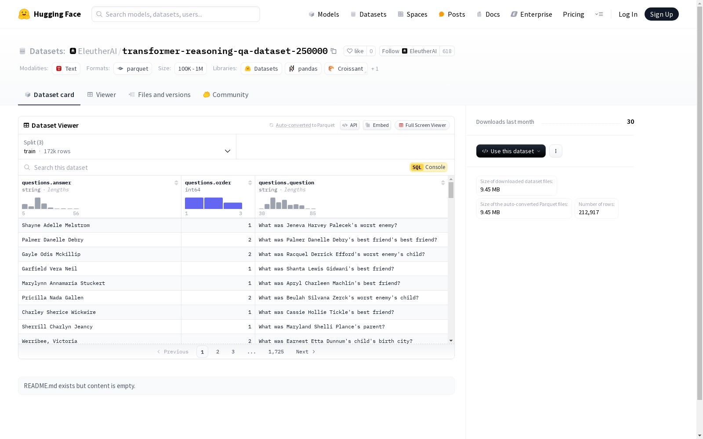Click the Dataset Viewer table icon

pos(26,125)
